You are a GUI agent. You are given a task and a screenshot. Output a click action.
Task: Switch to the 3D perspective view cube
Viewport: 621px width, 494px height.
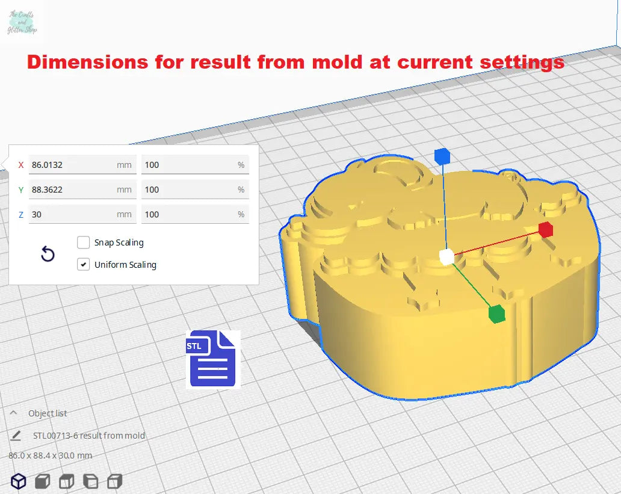click(x=19, y=481)
